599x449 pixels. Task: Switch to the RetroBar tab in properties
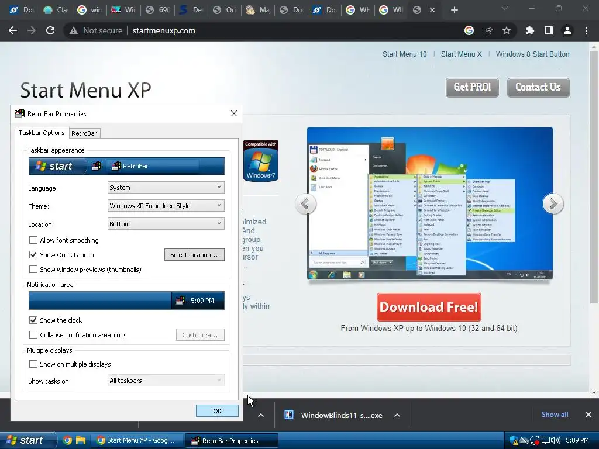click(84, 133)
